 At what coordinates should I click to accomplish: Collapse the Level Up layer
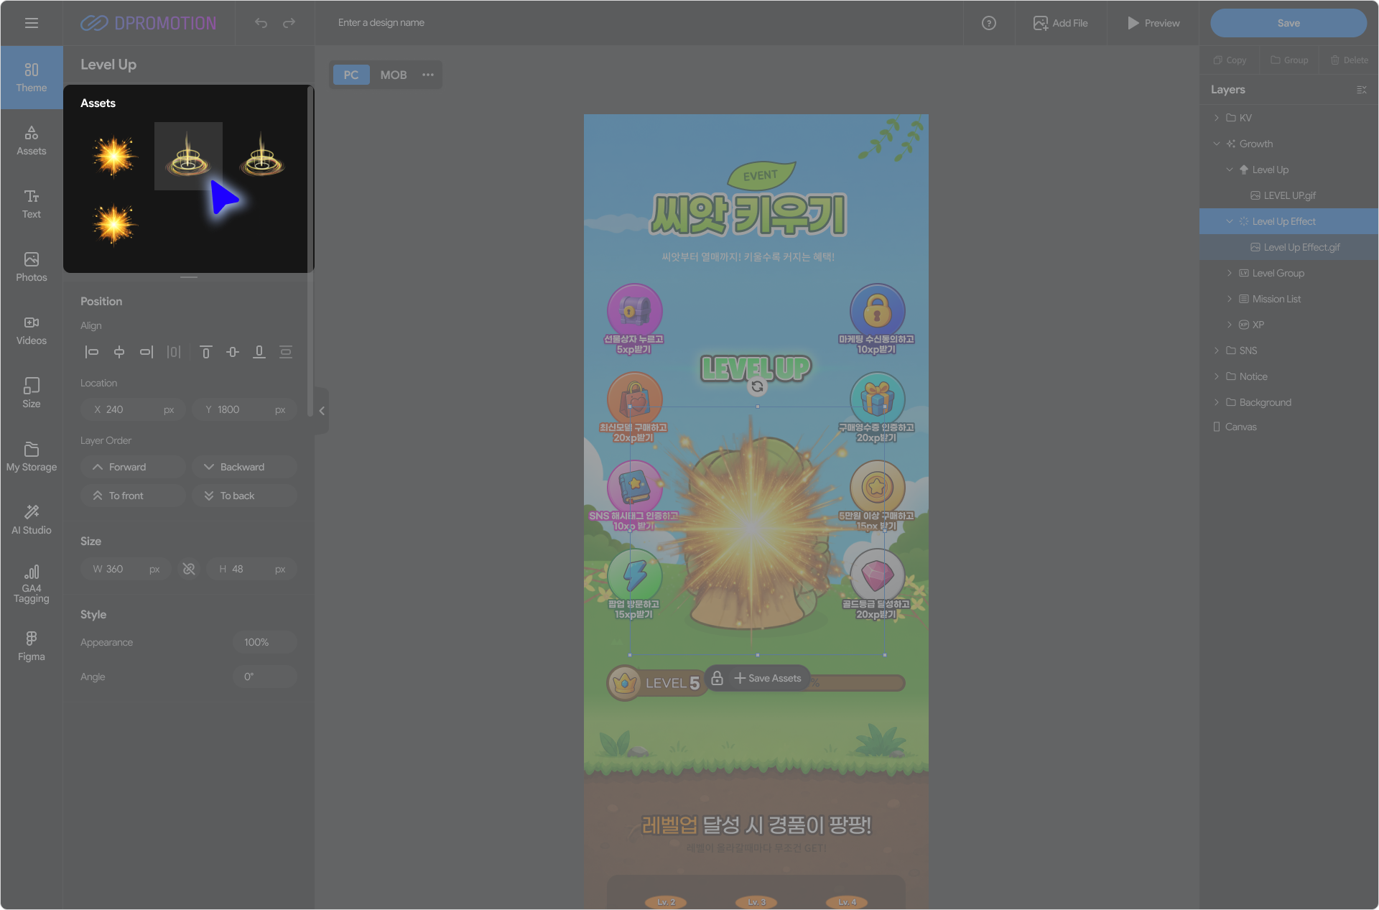(x=1230, y=170)
